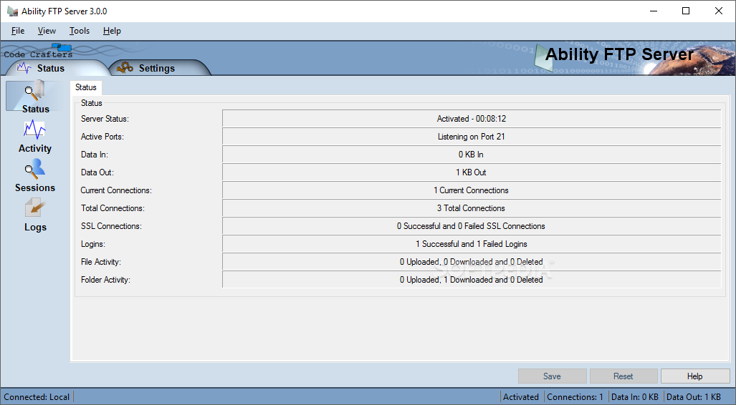Click the 'Data Out:' label

pos(97,172)
